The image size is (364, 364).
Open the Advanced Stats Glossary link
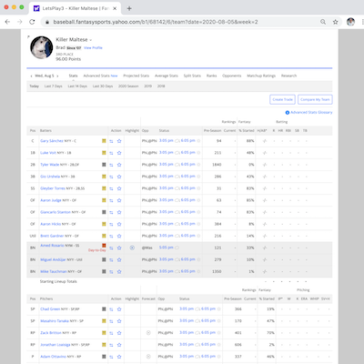(x=311, y=113)
